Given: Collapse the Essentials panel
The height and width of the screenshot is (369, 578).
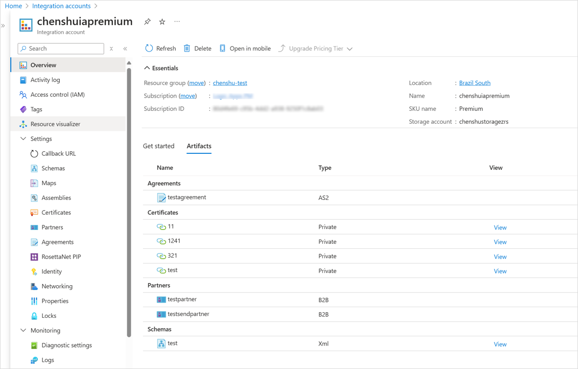Looking at the screenshot, I should click(147, 68).
